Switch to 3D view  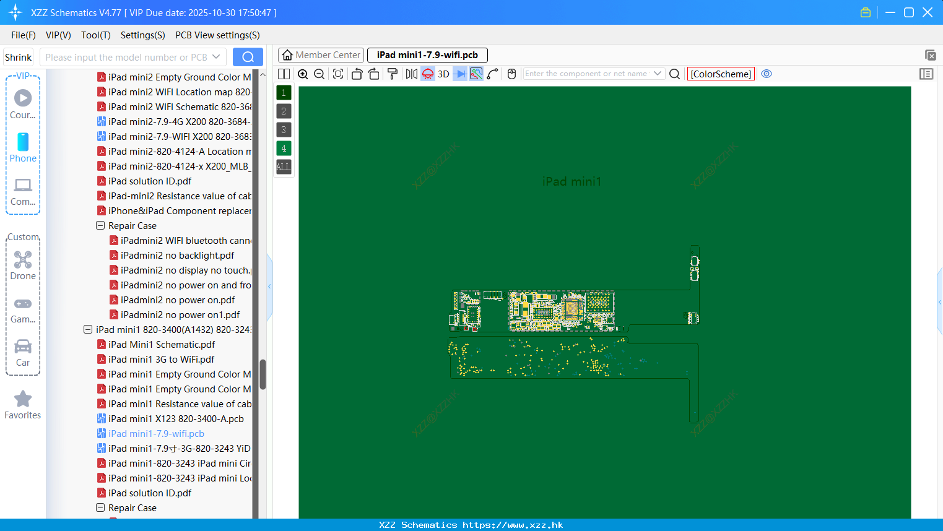(443, 74)
